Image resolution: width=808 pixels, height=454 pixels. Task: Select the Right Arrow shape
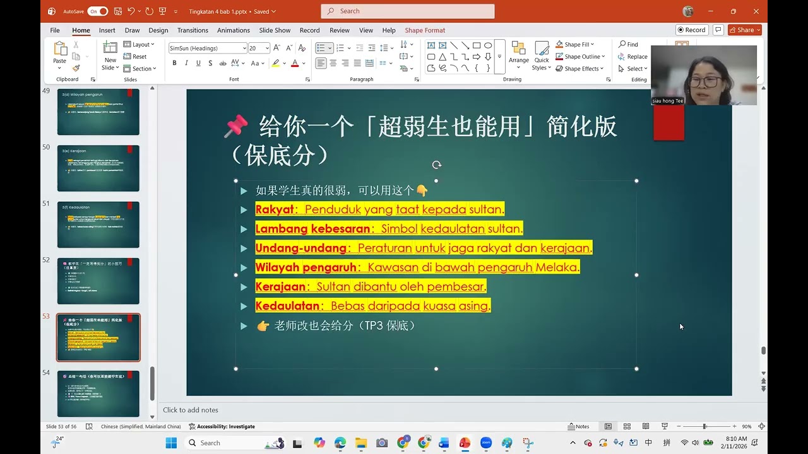477,57
